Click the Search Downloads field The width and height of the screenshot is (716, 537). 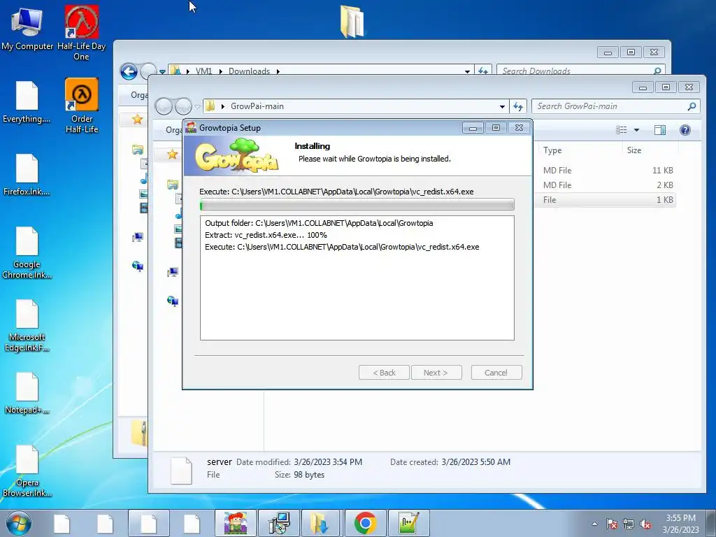[580, 71]
